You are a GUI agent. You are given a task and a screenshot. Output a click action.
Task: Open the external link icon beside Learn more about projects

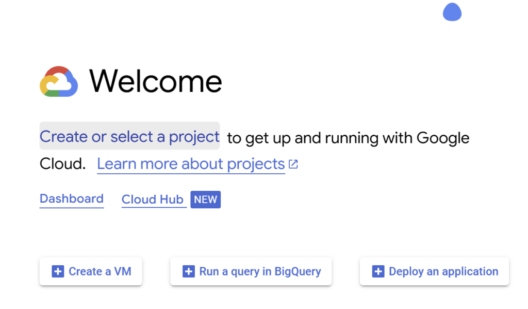coord(293,163)
